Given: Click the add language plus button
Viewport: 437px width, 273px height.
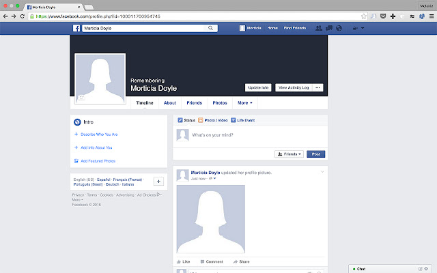Looking at the screenshot, I should coord(158,181).
